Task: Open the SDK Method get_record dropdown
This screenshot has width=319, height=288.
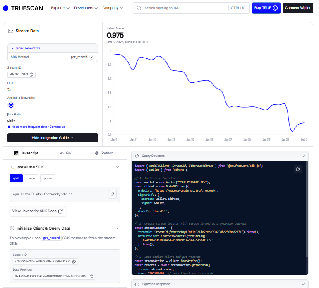Action: (x=92, y=57)
